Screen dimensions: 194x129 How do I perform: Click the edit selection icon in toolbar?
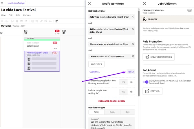click(12, 21)
